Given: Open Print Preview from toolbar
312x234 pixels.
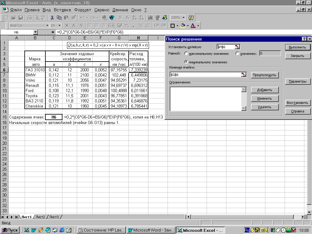Looking at the screenshot, I should [37, 18].
